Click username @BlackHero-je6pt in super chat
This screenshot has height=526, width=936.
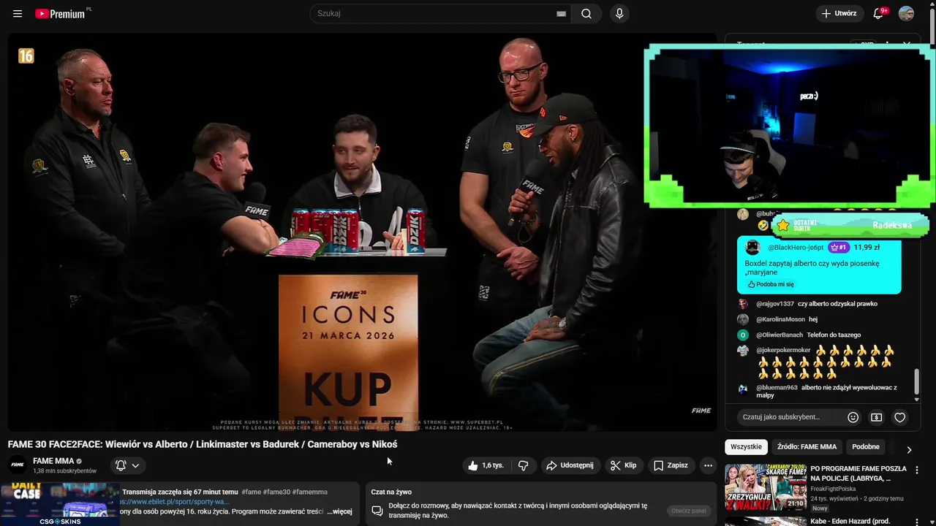click(796, 248)
